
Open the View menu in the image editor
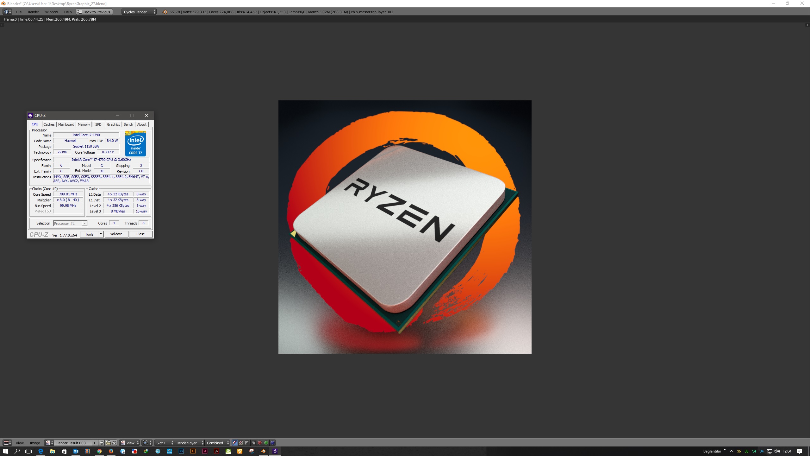(20, 443)
